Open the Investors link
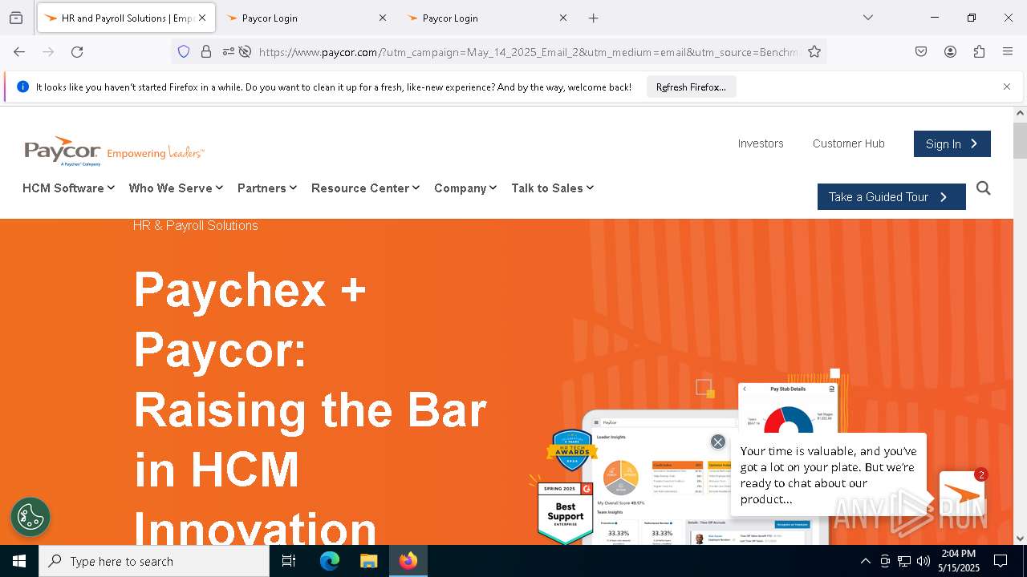Viewport: 1027px width, 577px height. [761, 143]
